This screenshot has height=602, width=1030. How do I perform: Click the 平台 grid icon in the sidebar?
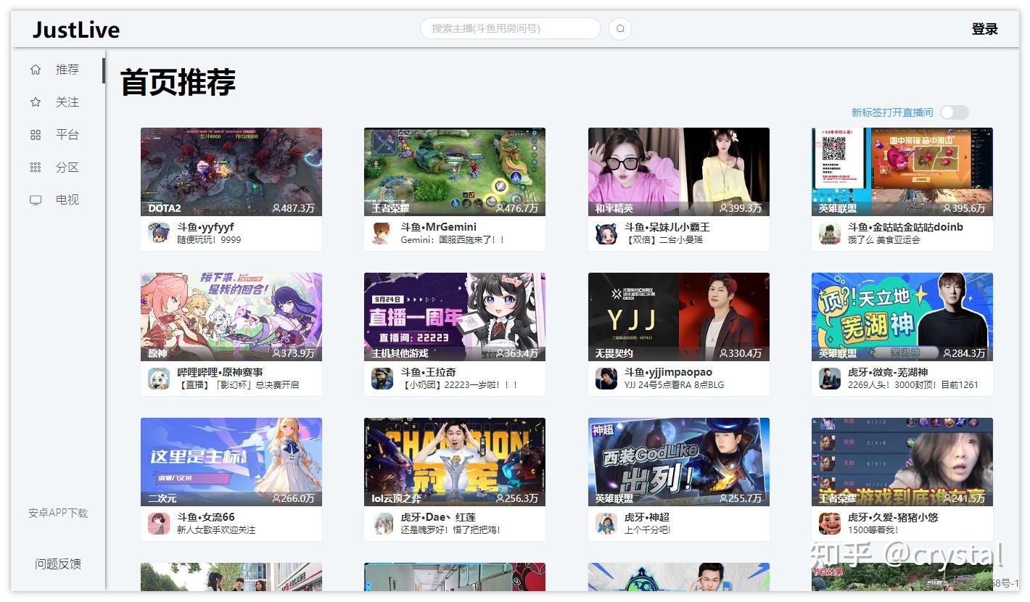pyautogui.click(x=35, y=134)
